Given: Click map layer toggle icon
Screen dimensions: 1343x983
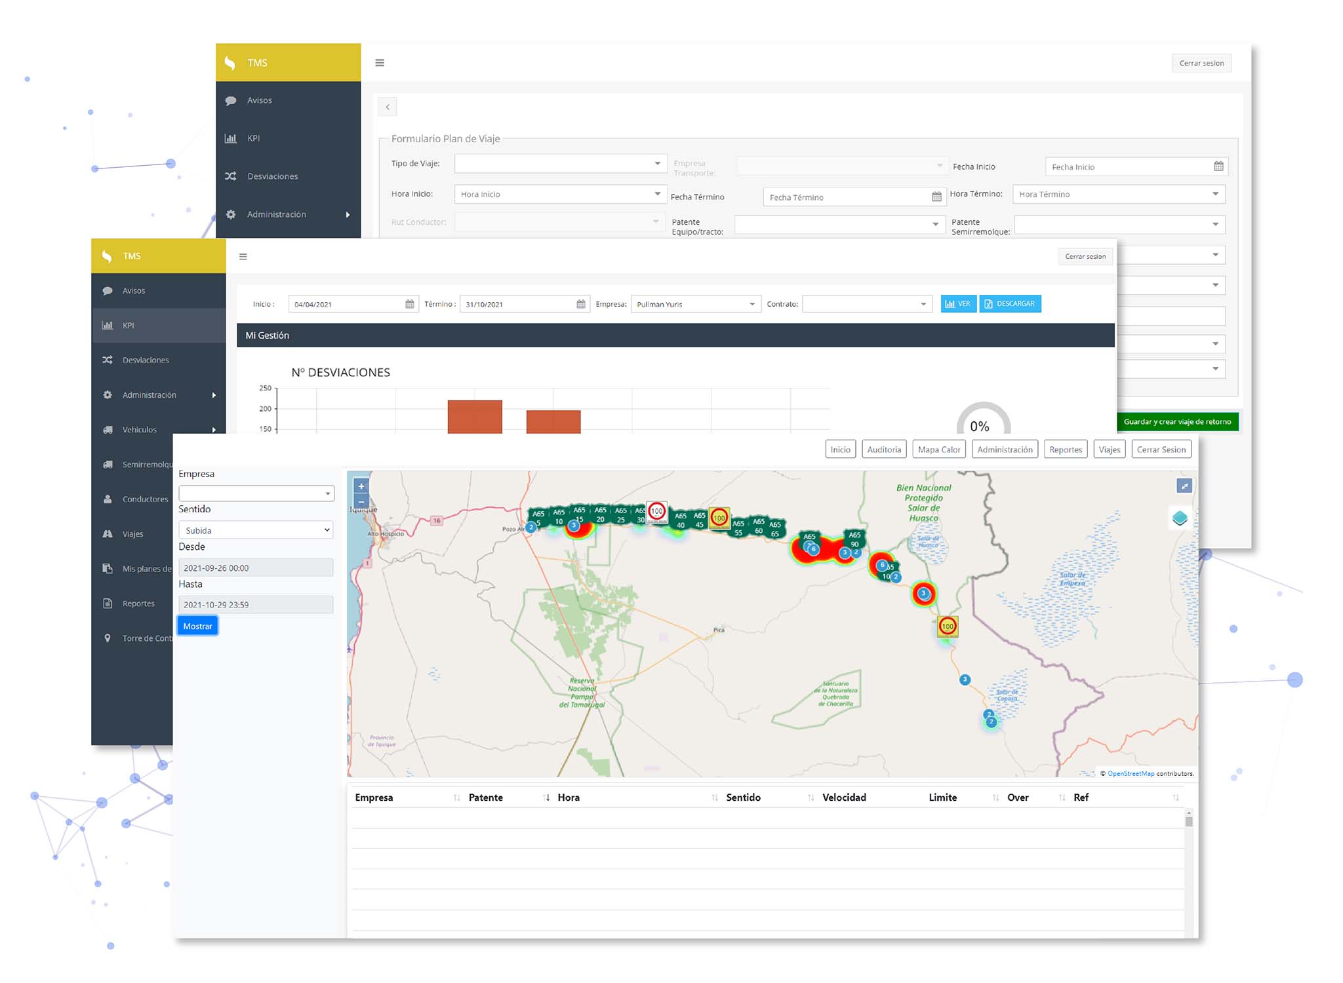Looking at the screenshot, I should pos(1179,518).
